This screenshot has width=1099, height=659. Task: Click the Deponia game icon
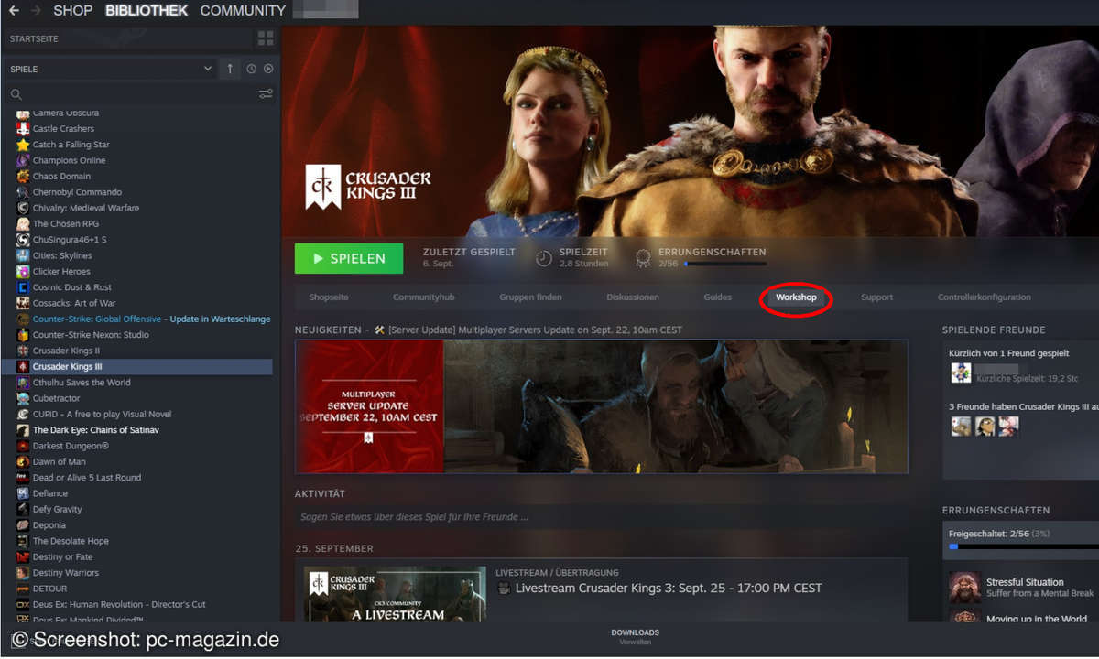pos(23,525)
